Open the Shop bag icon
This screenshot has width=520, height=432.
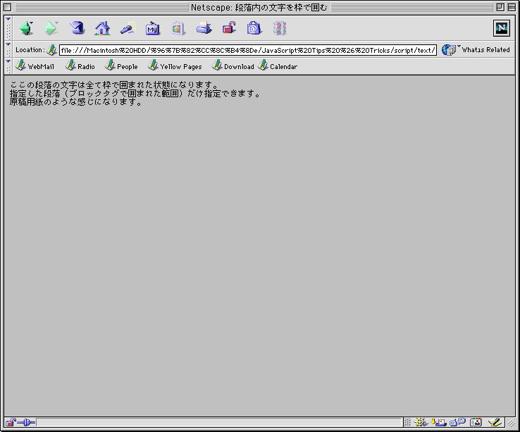(x=254, y=28)
